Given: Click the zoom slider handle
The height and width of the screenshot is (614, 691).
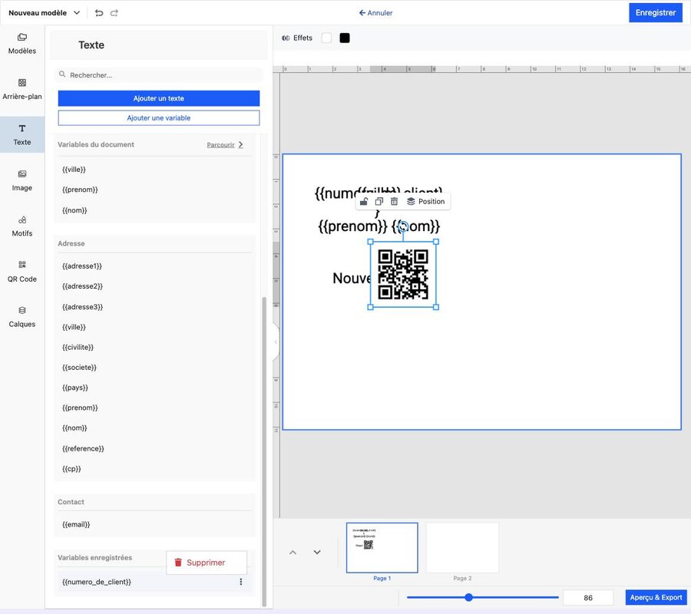Looking at the screenshot, I should (468, 597).
